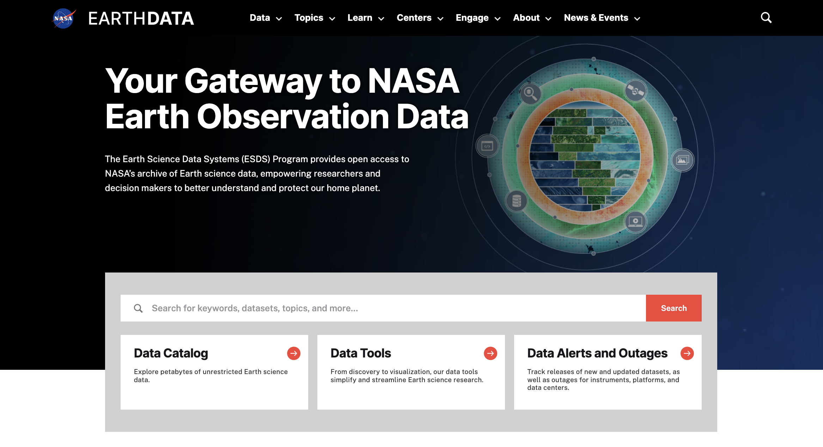This screenshot has width=823, height=447.
Task: Open the Learn menu
Action: click(360, 18)
